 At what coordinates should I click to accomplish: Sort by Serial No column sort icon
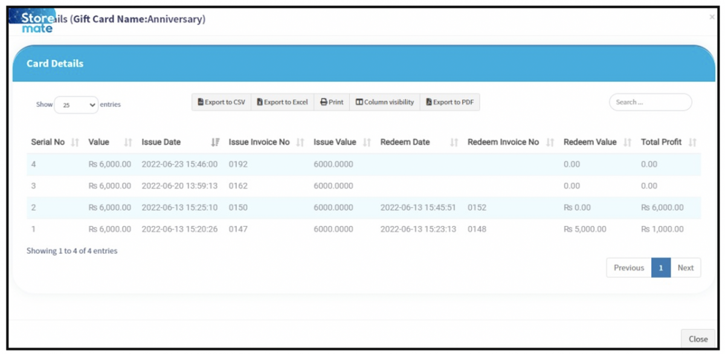click(75, 143)
